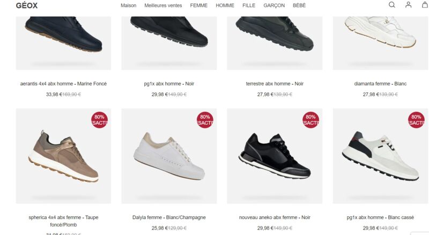Viewport: 429px width, 235px height.
Task: Click 80% badge on spherica taupe shoe
Action: (x=100, y=120)
